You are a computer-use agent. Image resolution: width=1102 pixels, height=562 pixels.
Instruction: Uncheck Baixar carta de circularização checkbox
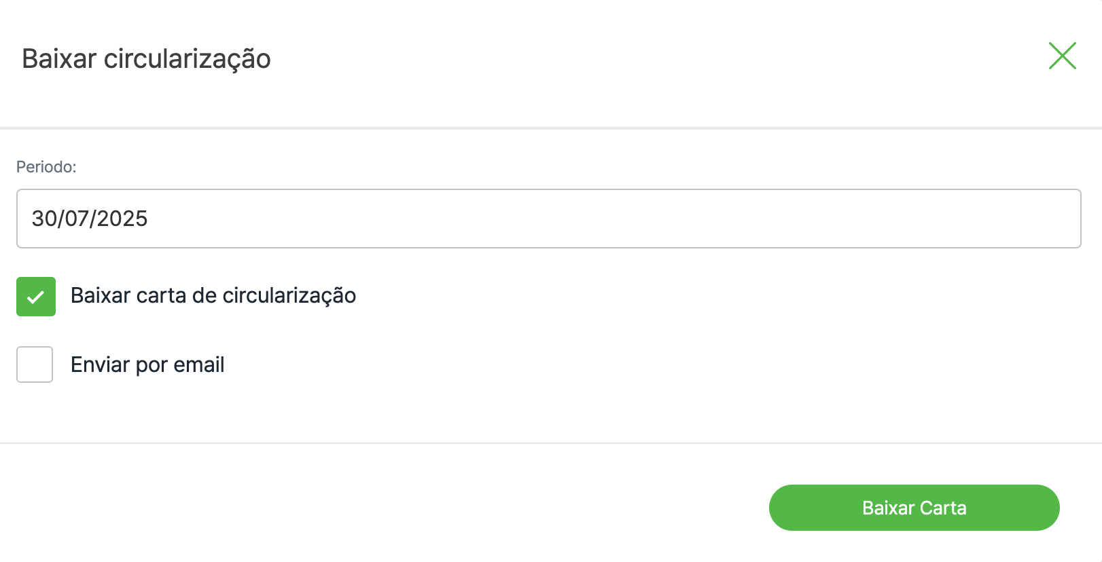tap(36, 297)
